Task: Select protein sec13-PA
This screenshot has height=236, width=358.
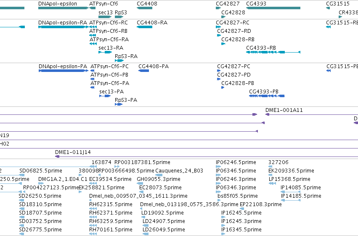Action: click(111, 92)
